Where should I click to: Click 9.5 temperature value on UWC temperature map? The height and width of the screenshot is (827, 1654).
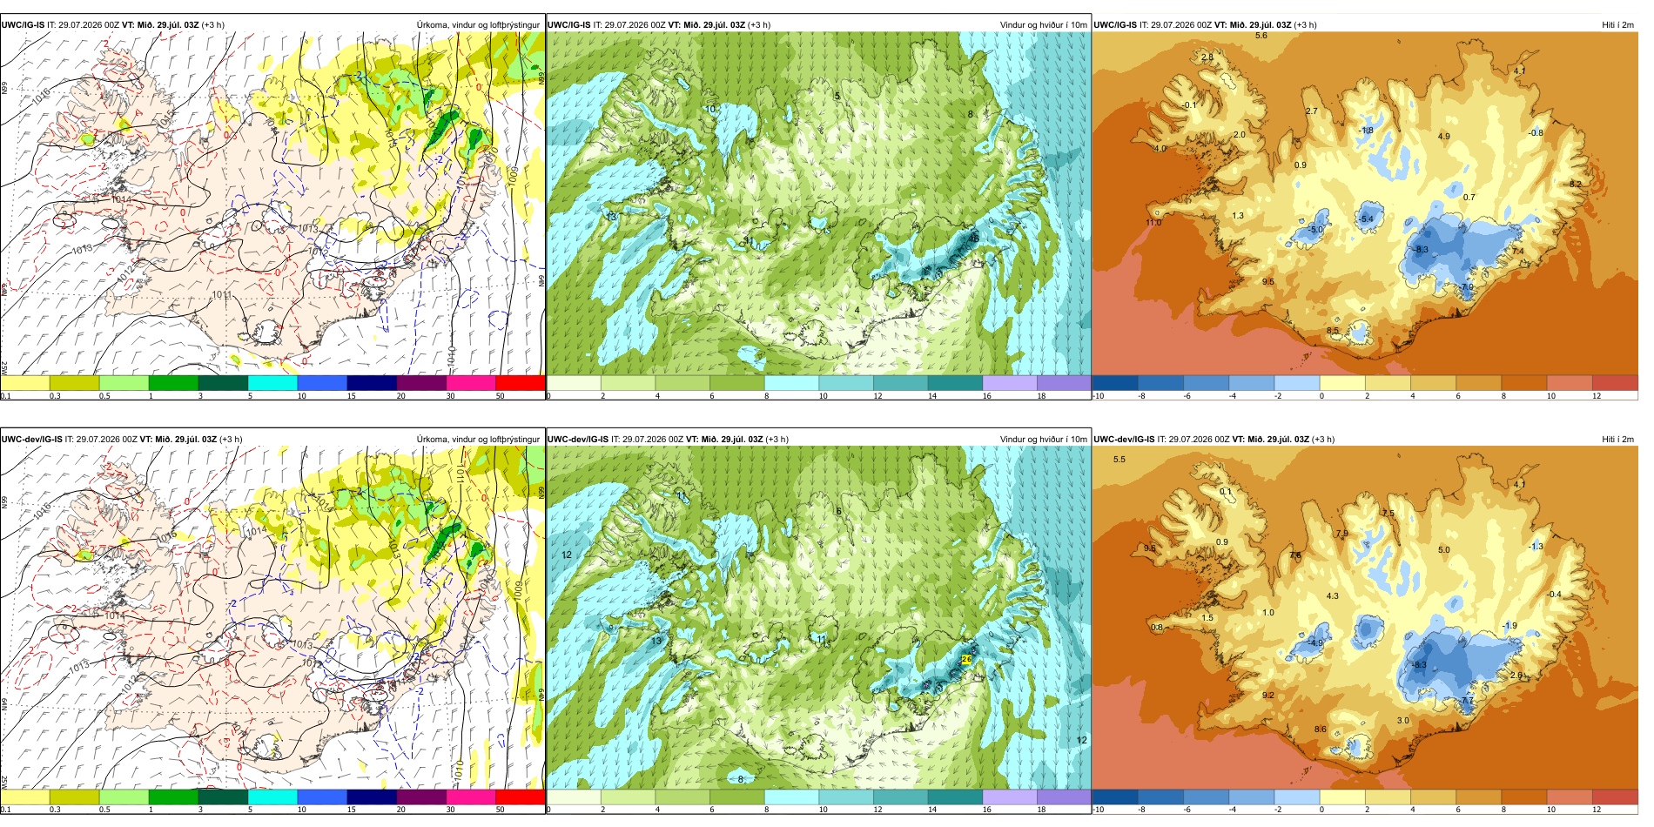(1268, 282)
